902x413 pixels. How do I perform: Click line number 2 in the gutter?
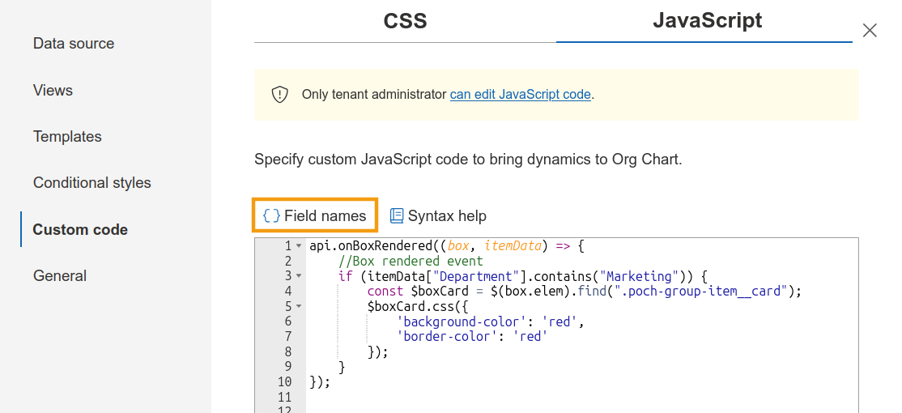click(288, 261)
